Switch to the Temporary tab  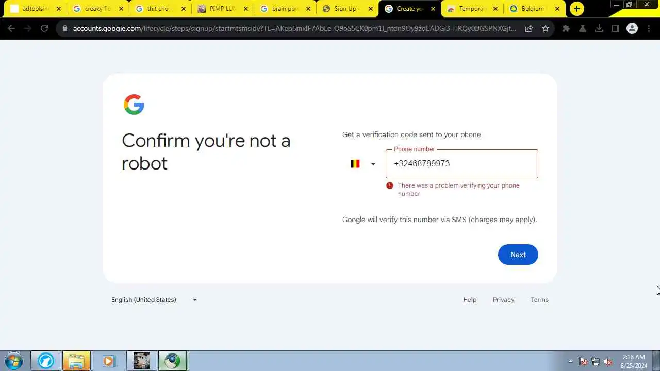tap(472, 9)
